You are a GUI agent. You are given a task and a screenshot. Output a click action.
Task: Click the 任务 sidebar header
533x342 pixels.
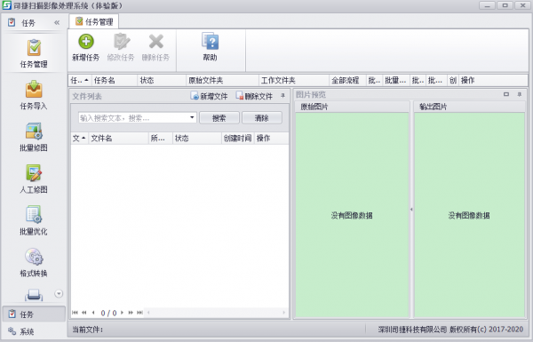click(28, 23)
